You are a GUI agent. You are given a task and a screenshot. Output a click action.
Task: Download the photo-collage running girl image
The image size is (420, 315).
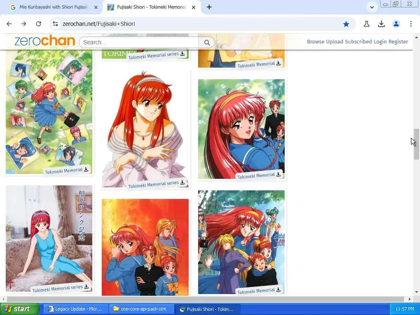86,169
